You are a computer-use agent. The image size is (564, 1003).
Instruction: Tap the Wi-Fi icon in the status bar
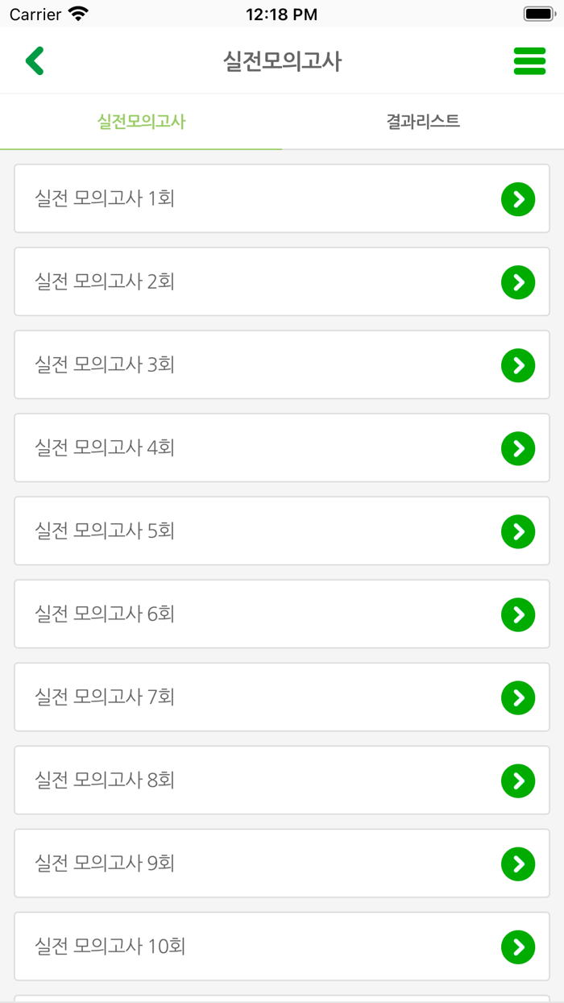(x=77, y=12)
